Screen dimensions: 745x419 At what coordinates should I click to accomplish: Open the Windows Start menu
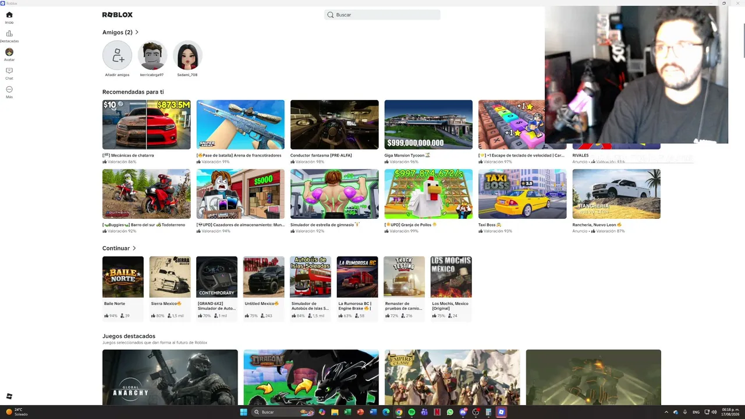[x=244, y=412]
